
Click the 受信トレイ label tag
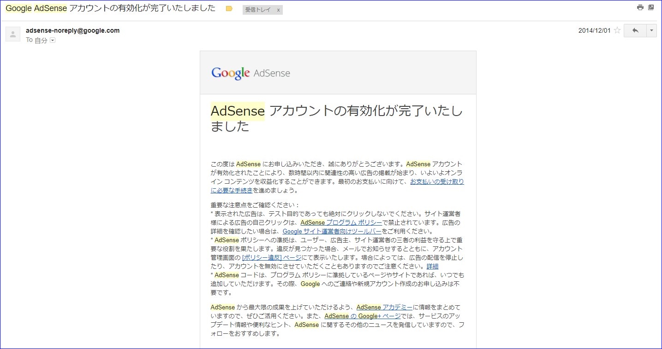(x=258, y=10)
